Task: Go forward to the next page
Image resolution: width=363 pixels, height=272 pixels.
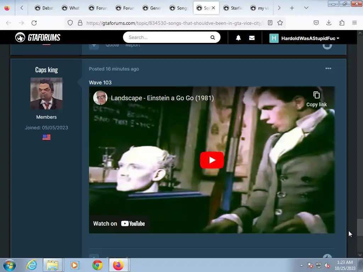Action: [x=21, y=23]
